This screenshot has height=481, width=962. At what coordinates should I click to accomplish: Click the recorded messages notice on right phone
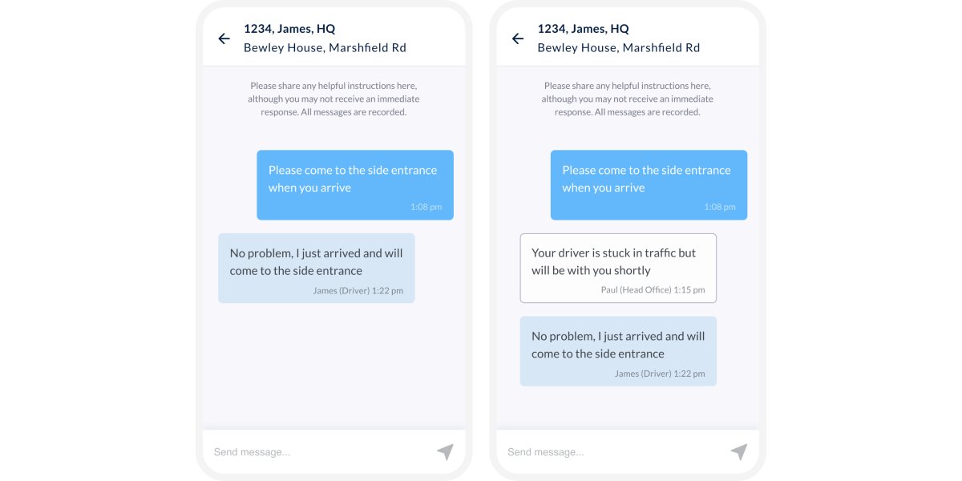click(x=627, y=99)
